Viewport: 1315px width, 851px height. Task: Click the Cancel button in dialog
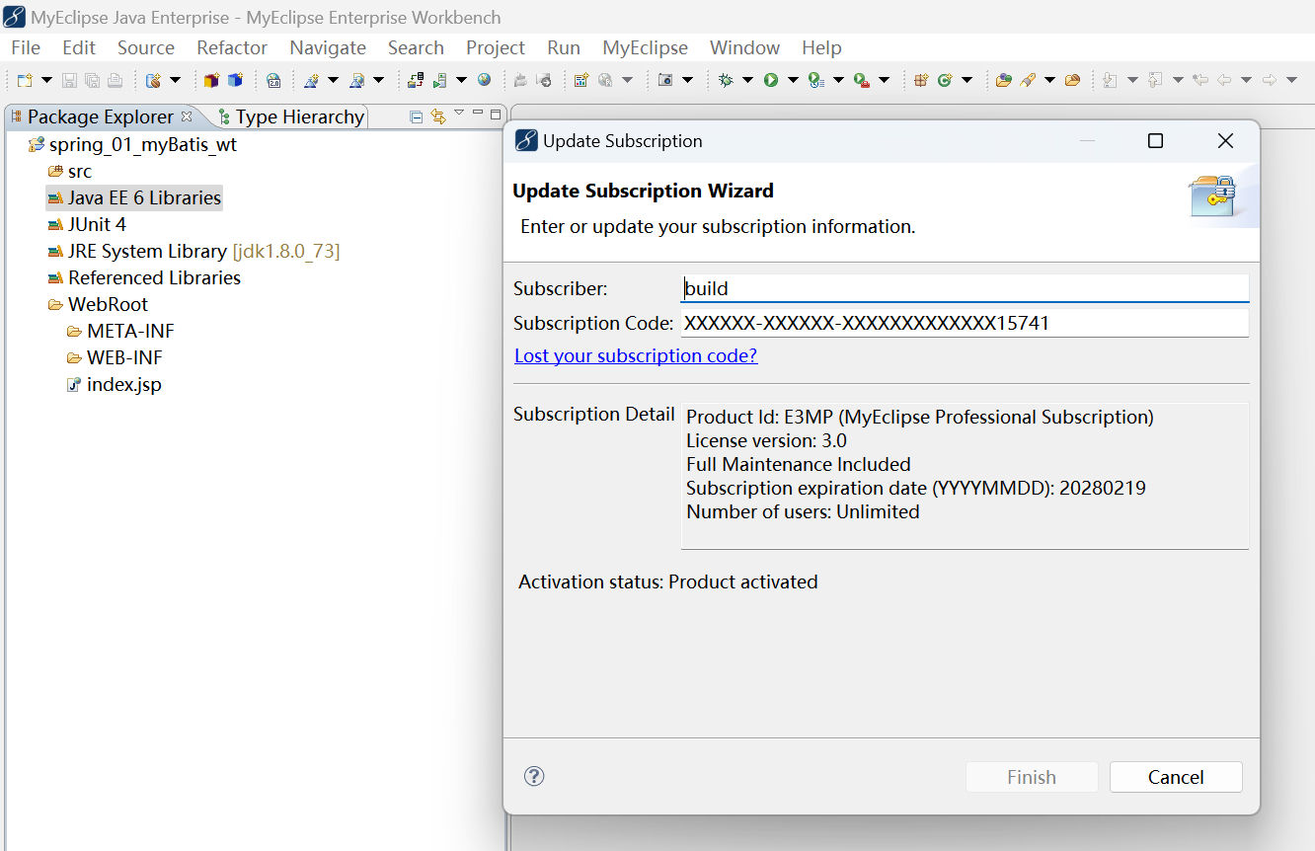click(x=1176, y=777)
